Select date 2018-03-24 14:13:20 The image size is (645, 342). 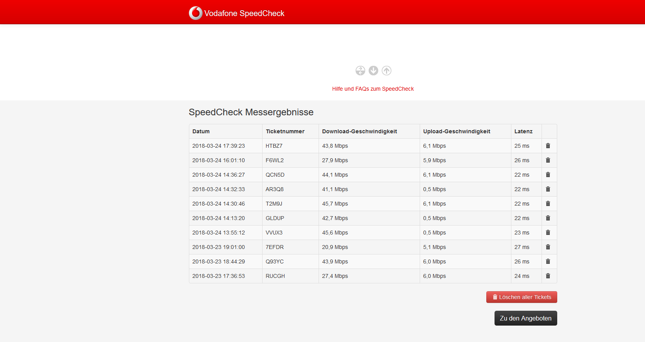point(219,218)
